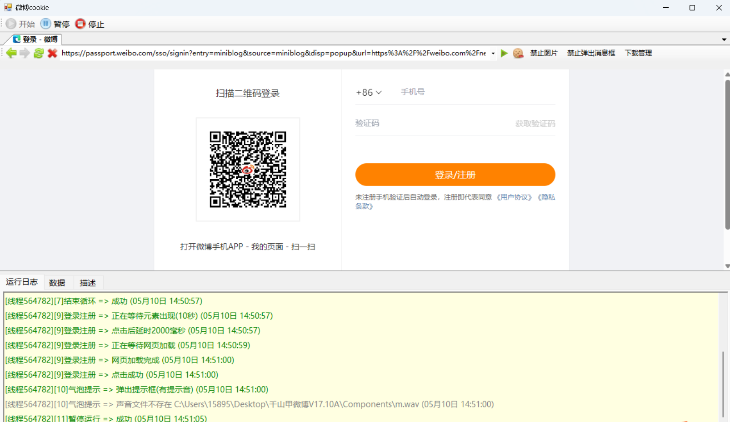Image resolution: width=730 pixels, height=422 pixels.
Task: Click the address bar URL field
Action: (x=274, y=53)
